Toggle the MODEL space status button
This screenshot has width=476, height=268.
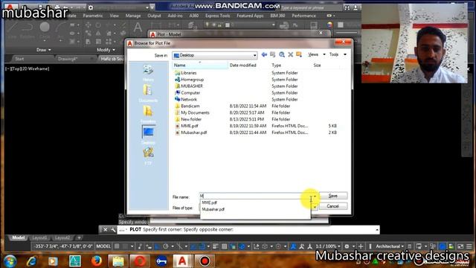(x=103, y=246)
